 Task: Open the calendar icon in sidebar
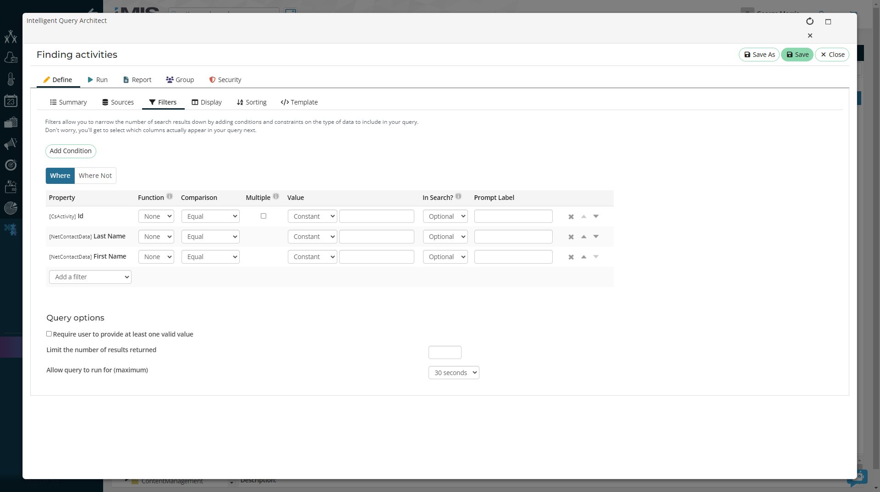click(11, 101)
